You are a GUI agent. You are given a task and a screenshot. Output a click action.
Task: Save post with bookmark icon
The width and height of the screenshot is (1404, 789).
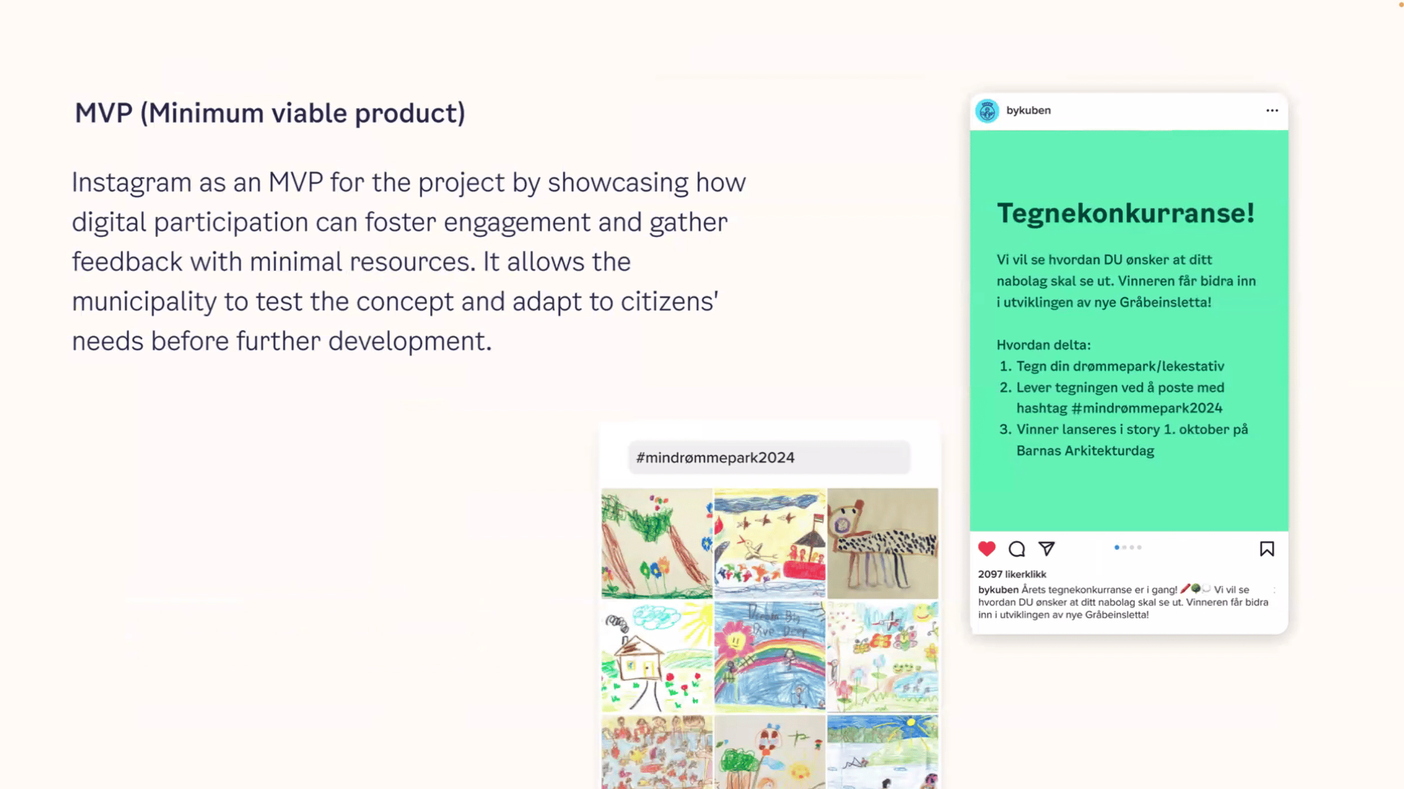pos(1267,549)
